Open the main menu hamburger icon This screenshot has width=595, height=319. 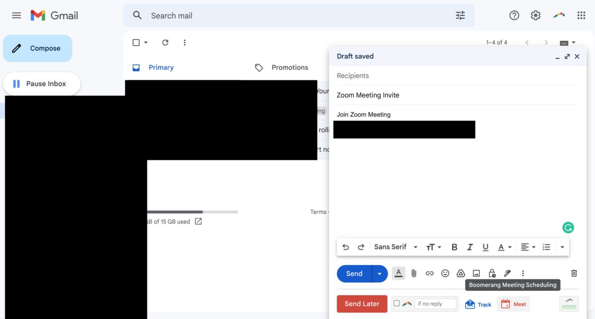(x=16, y=15)
